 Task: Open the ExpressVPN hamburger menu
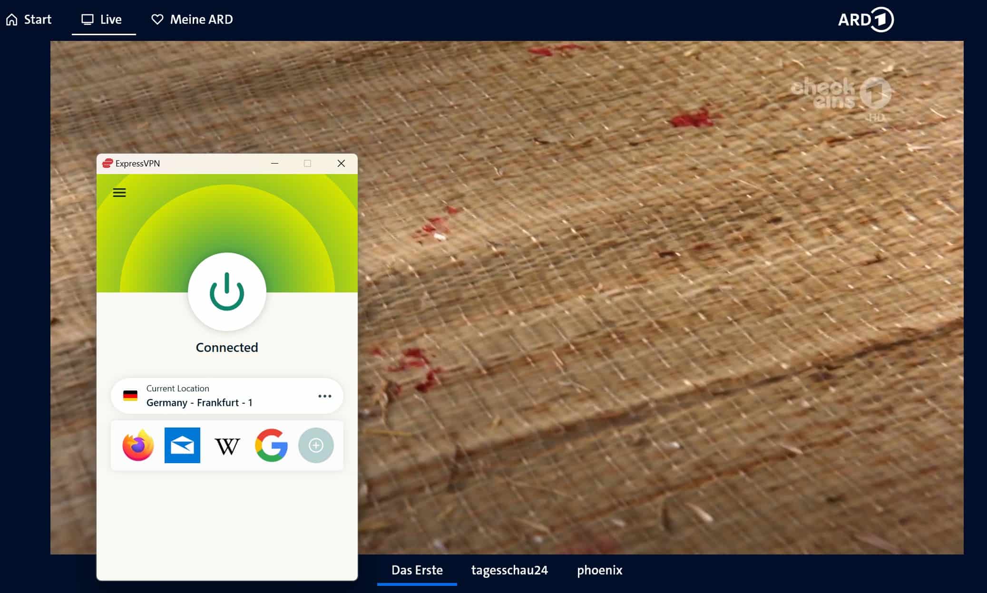tap(119, 193)
